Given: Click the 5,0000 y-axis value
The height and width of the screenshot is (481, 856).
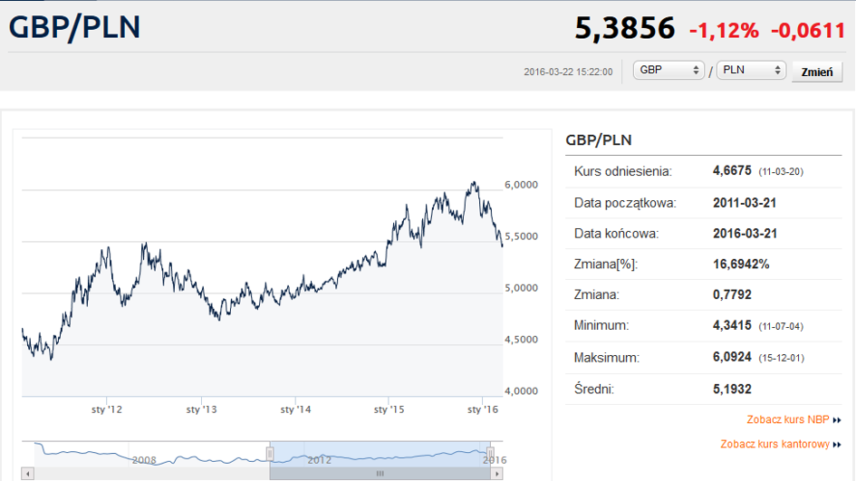Looking at the screenshot, I should (521, 288).
